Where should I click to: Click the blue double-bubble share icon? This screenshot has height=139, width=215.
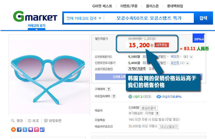pyautogui.click(x=42, y=130)
